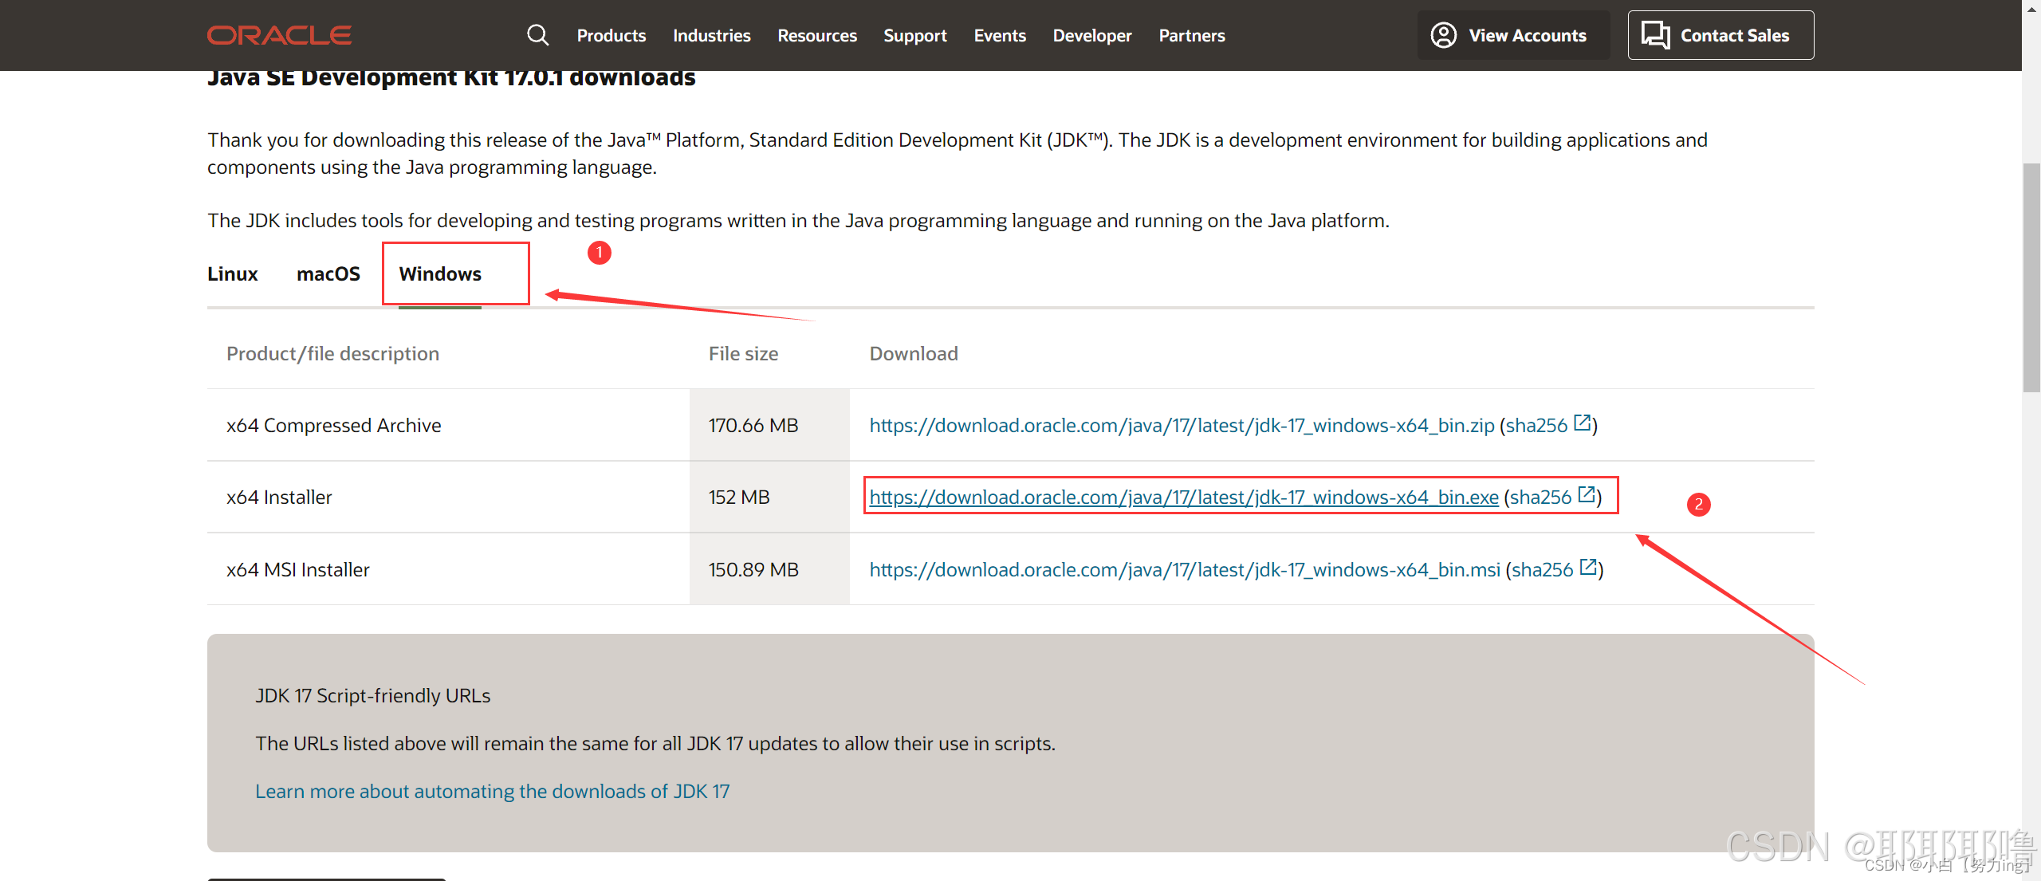This screenshot has height=881, width=2041.
Task: Expand Products navigation menu
Action: point(611,35)
